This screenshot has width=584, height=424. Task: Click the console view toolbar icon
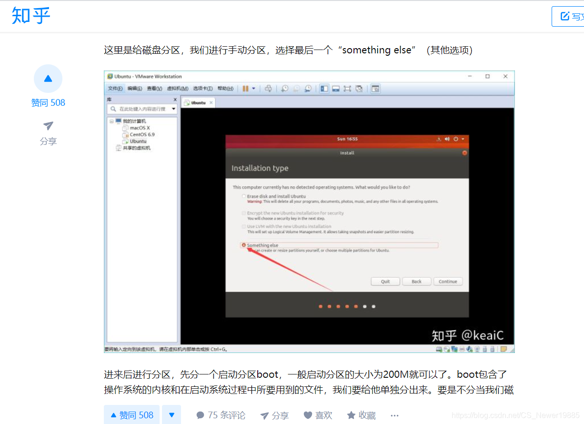click(x=375, y=89)
